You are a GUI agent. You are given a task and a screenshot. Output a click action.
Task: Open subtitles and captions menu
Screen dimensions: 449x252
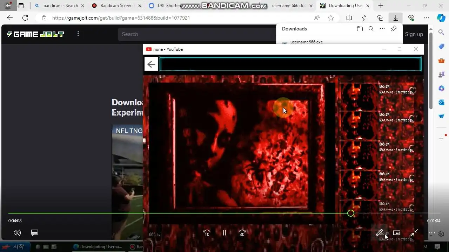[34, 233]
